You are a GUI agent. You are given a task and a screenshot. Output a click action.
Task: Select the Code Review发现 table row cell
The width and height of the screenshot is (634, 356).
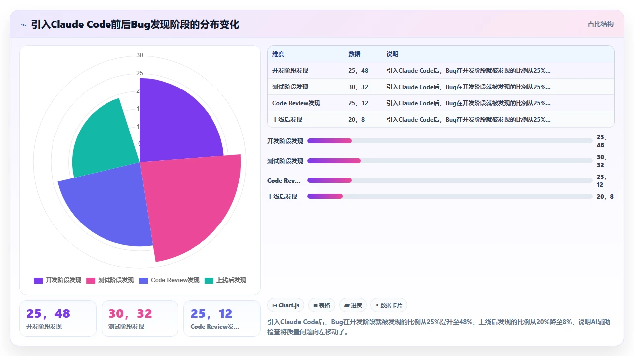(296, 103)
